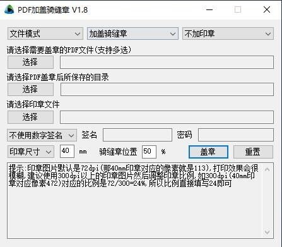Click the text area scrollbar down arrow
282x247 pixels.
click(267, 232)
